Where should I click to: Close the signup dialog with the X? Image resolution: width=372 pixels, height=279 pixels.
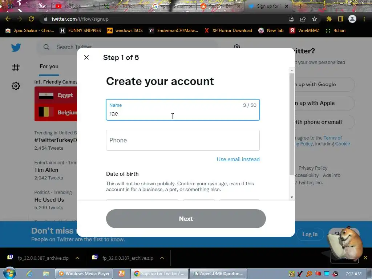tap(86, 57)
